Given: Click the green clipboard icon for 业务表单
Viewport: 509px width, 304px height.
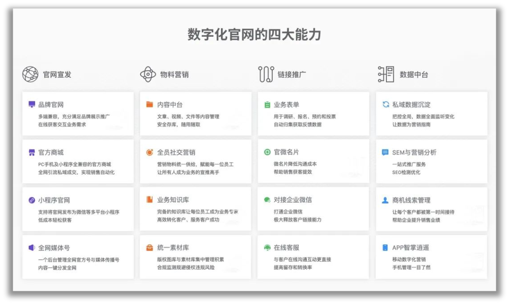Looking at the screenshot, I should click(267, 105).
